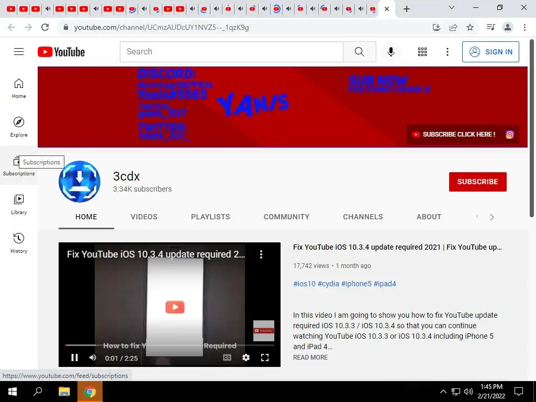Reload the page in Chrome
This screenshot has height=402, width=536.
click(x=45, y=27)
